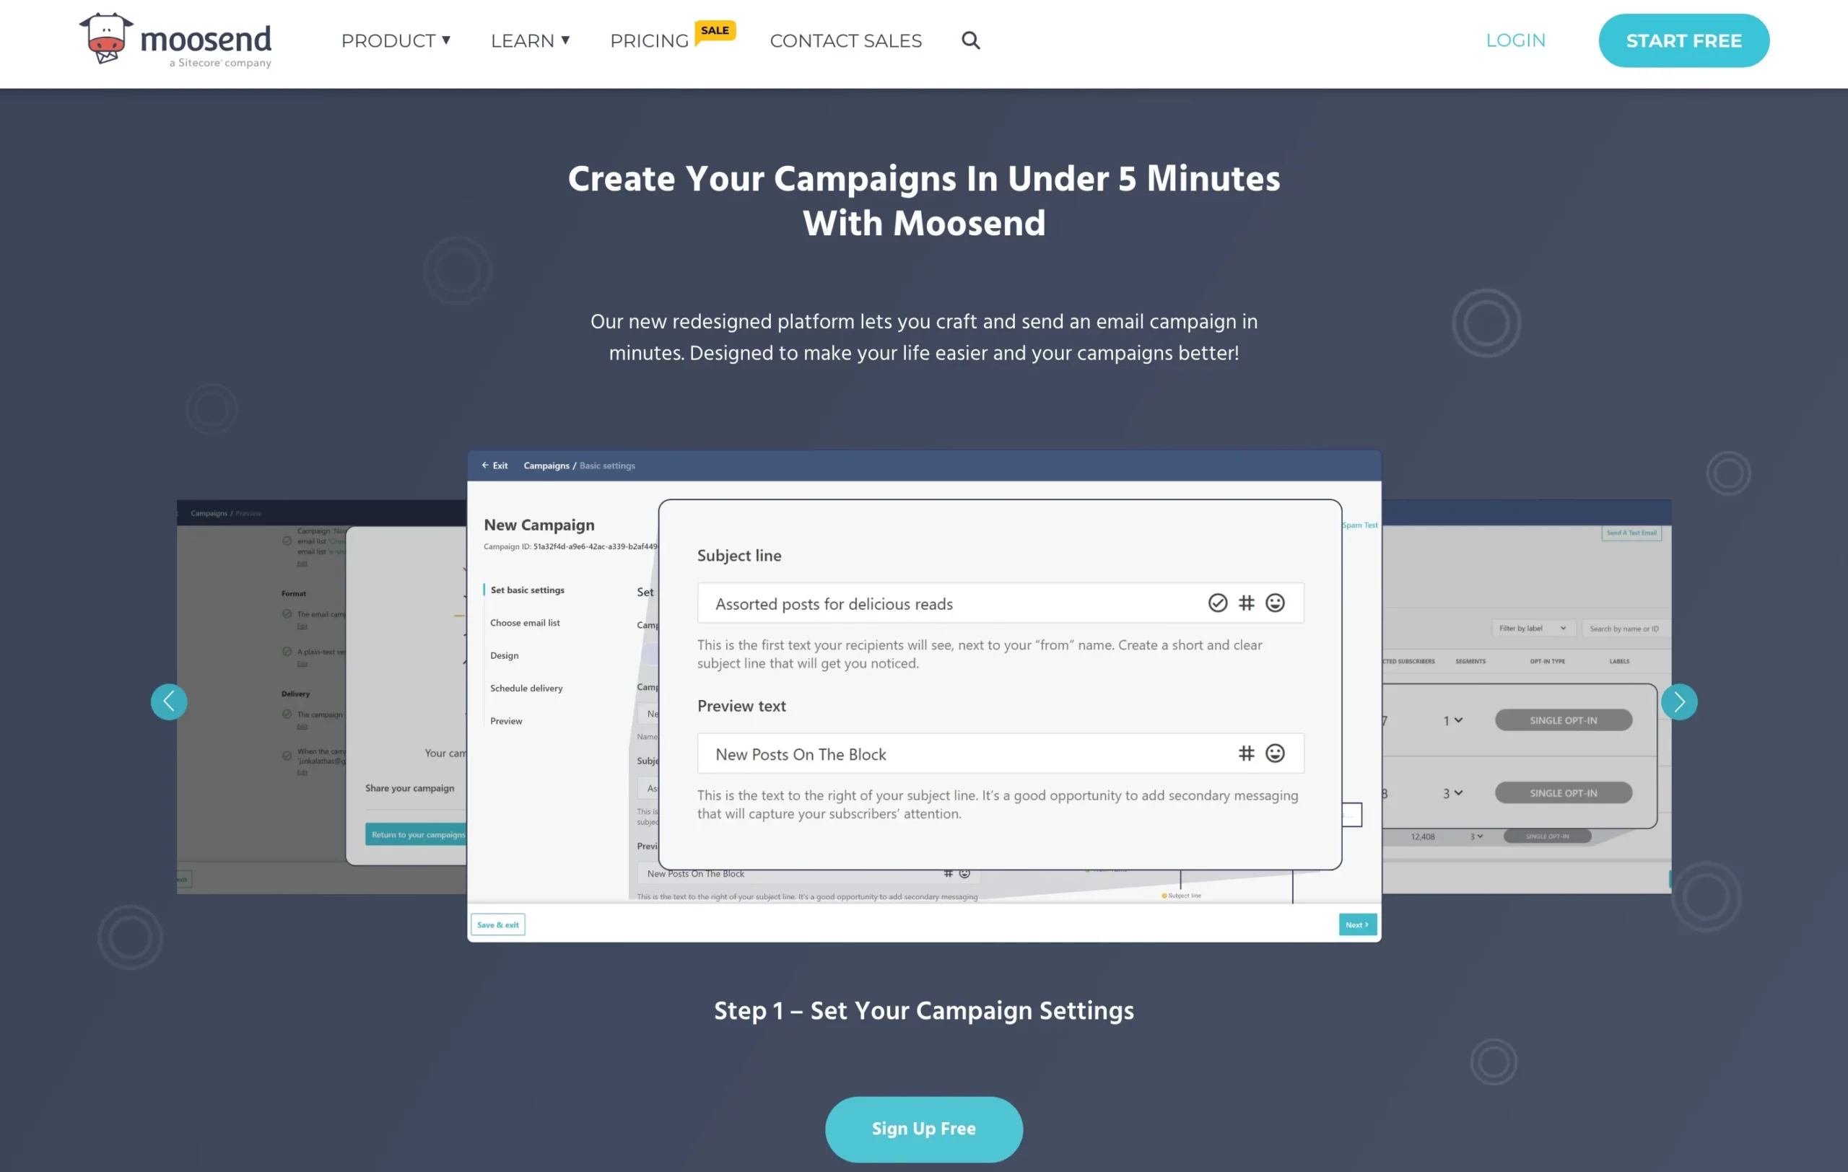This screenshot has height=1172, width=1848.
Task: Click the emoji icon next to subject line
Action: tap(1274, 603)
